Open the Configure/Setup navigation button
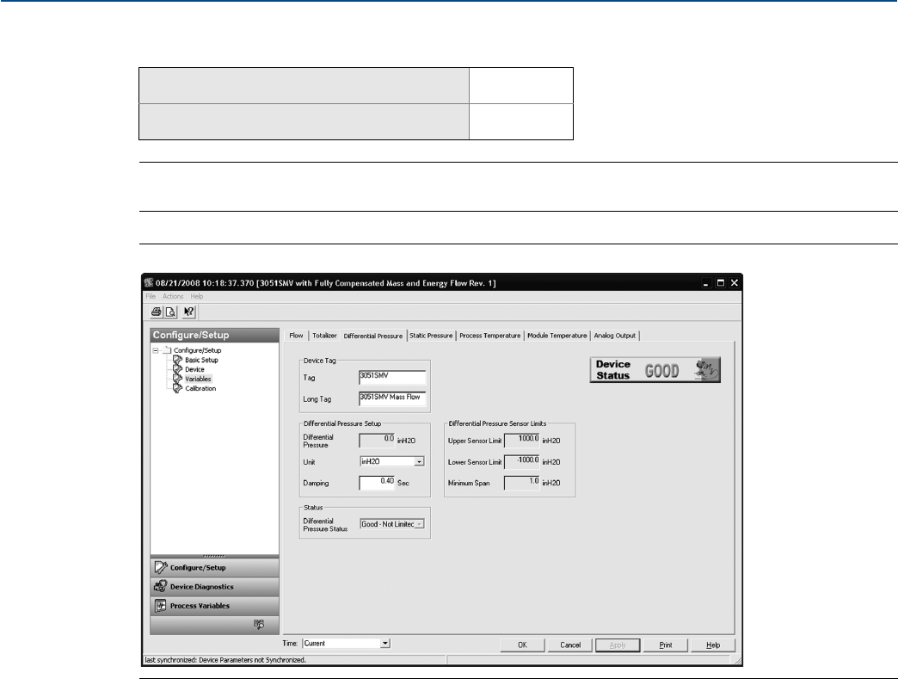This screenshot has width=898, height=685. coord(214,568)
